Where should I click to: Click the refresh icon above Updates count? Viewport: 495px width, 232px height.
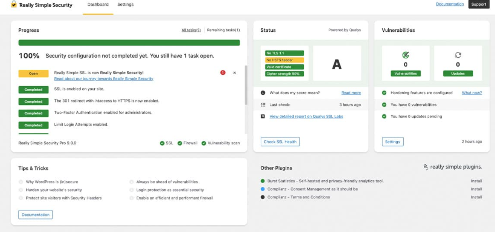[x=458, y=55]
